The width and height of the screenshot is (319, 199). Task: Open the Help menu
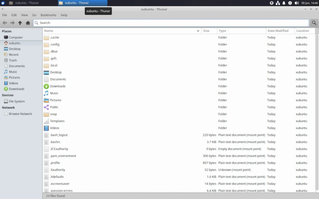[64, 15]
